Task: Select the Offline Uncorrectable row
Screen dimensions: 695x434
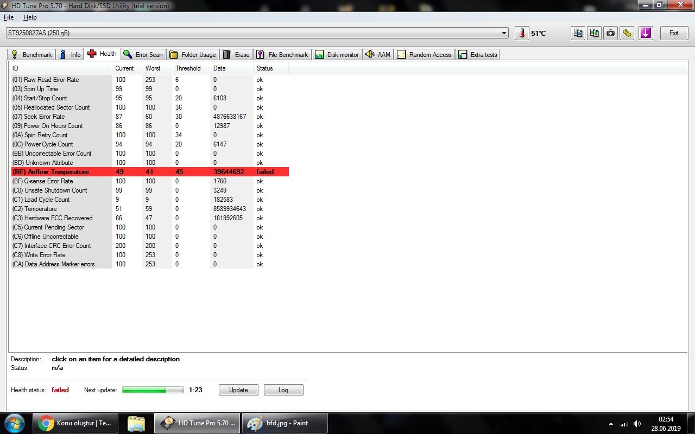Action: (x=150, y=237)
